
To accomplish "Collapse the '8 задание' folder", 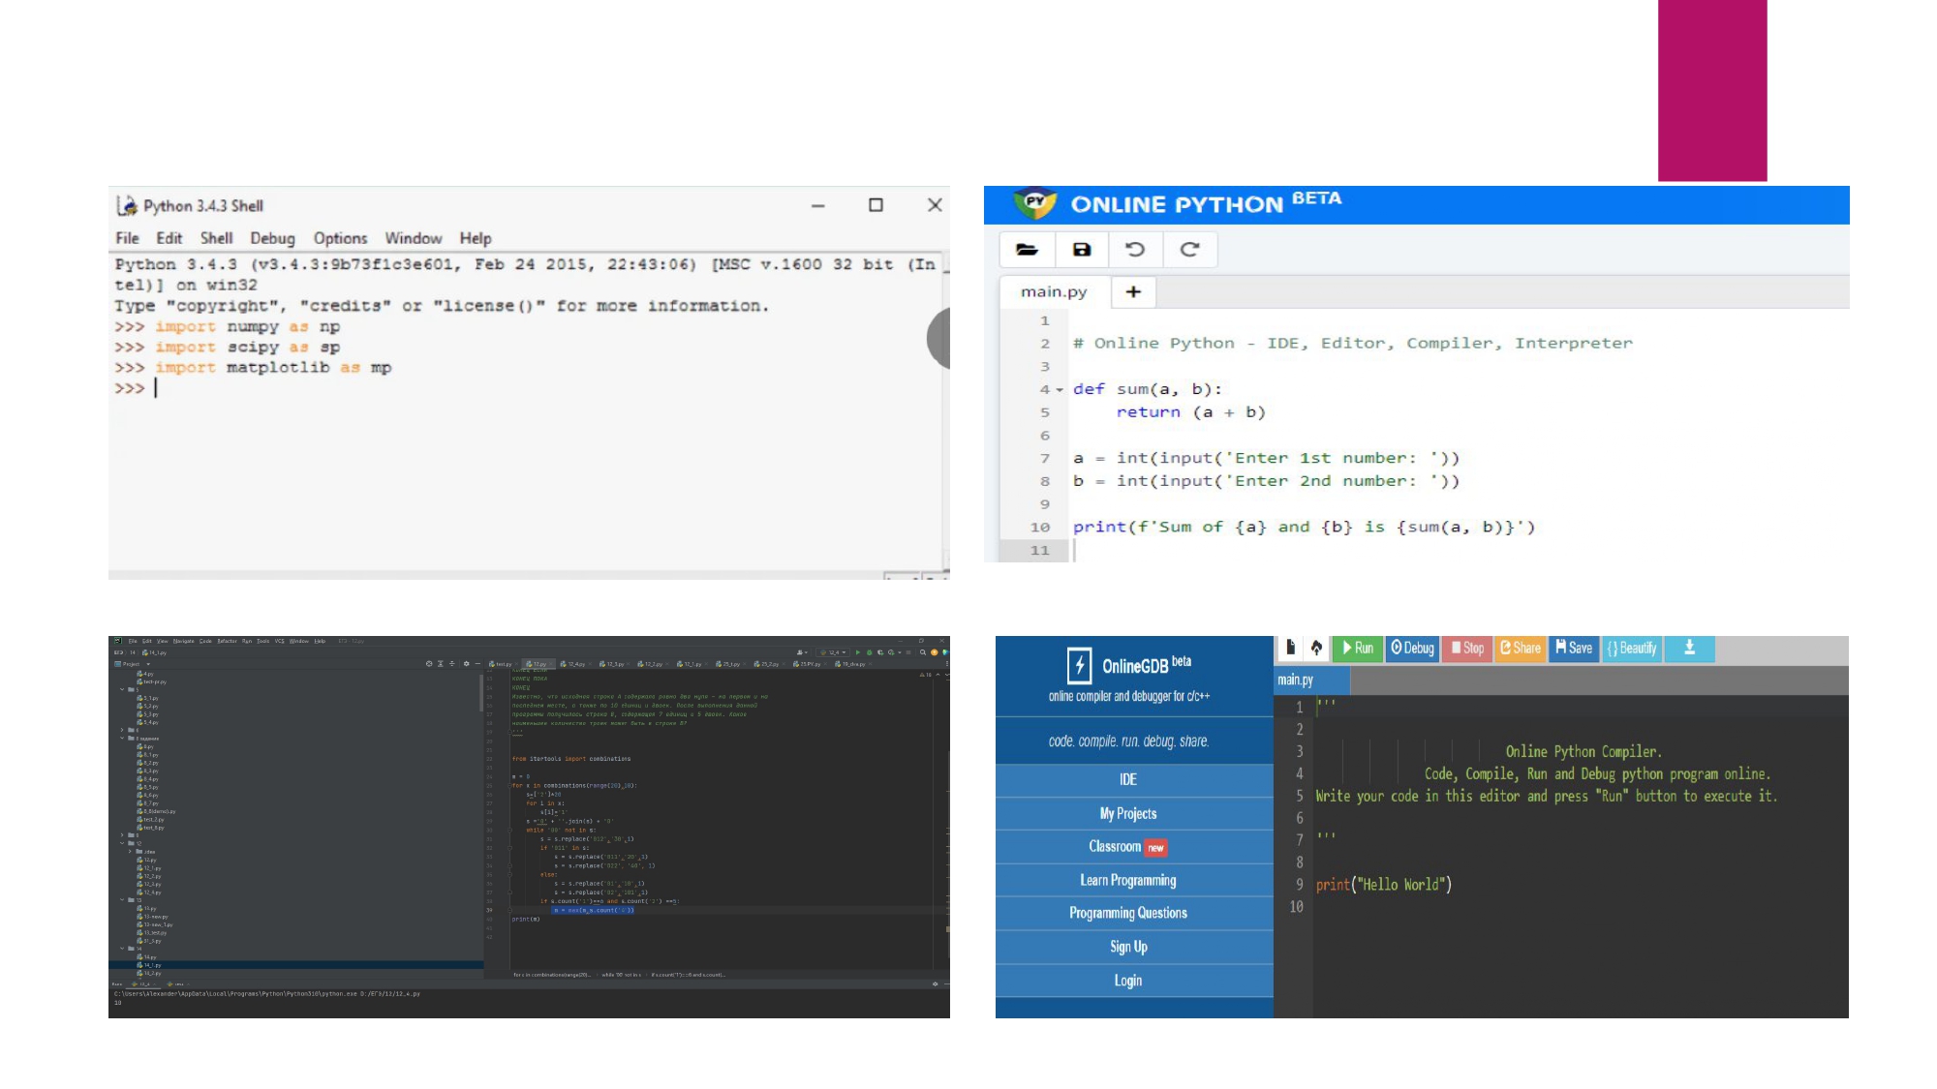I will click(122, 739).
